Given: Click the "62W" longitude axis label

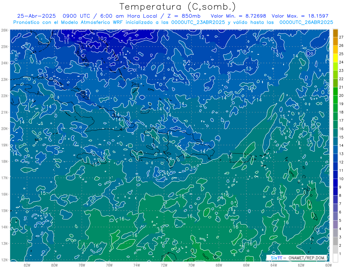Looking at the screenshot, I should click(301, 265).
